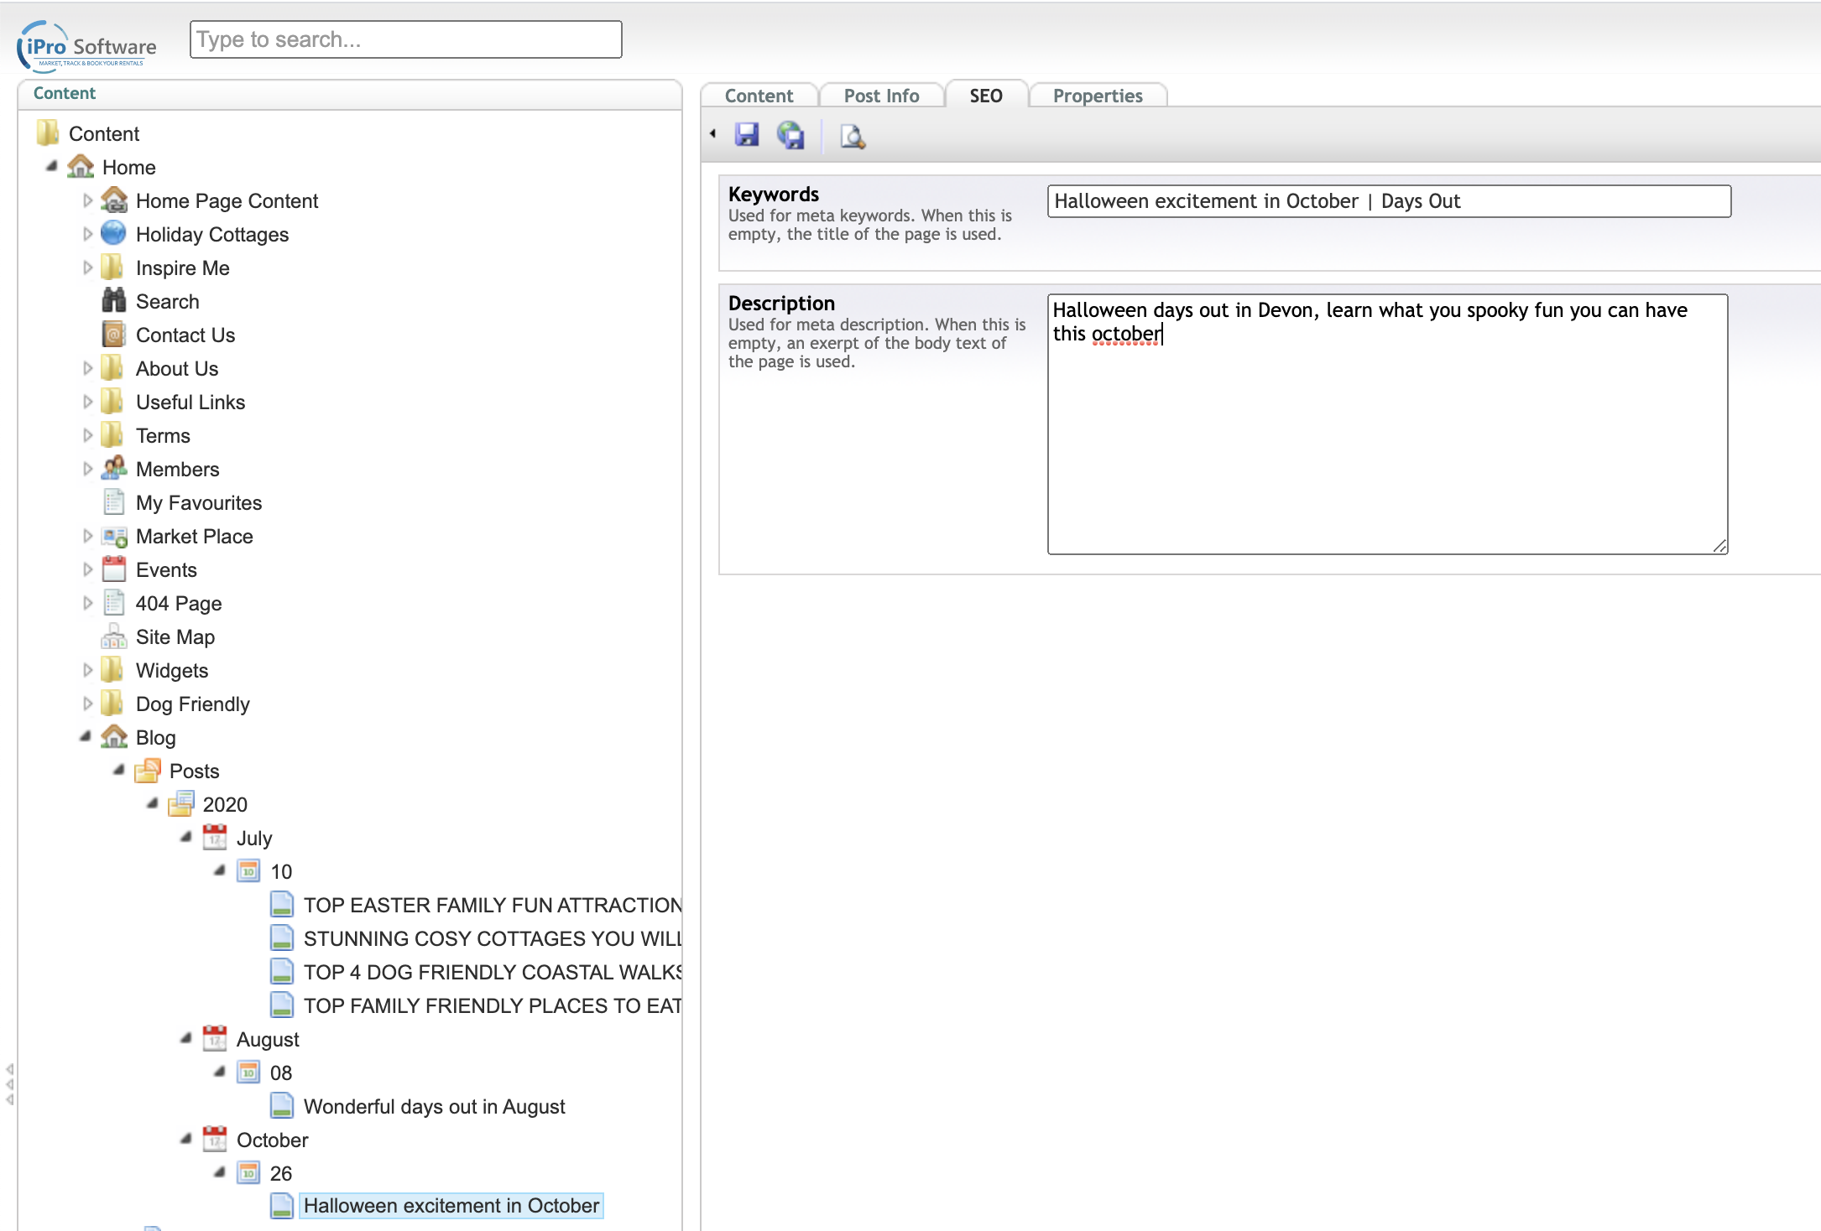Image resolution: width=1821 pixels, height=1231 pixels.
Task: Collapse the Blog tree node
Action: (x=86, y=736)
